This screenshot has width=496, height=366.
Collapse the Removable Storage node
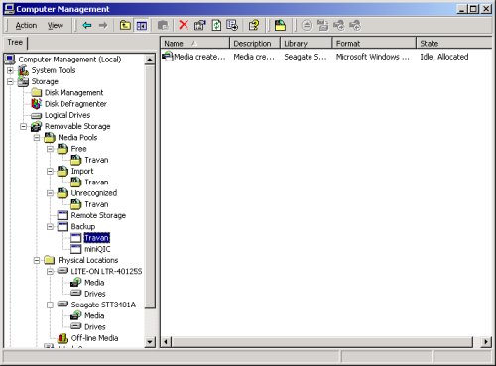tap(24, 126)
